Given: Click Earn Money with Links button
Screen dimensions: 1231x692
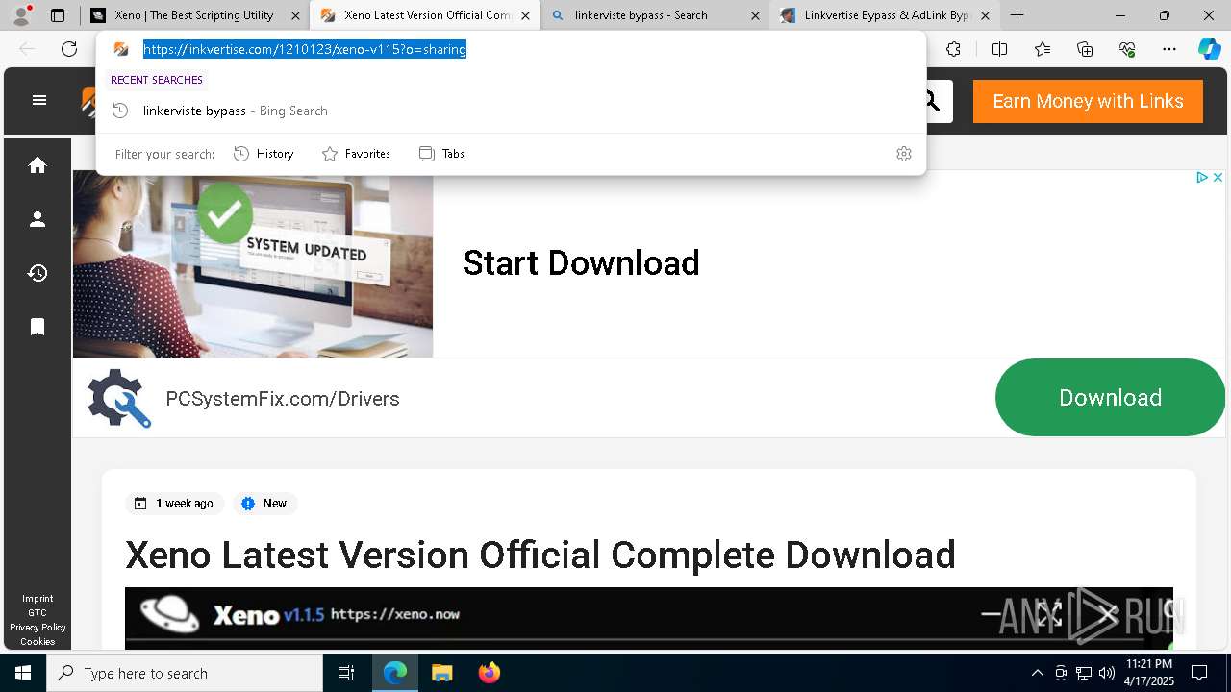Looking at the screenshot, I should 1088,101.
